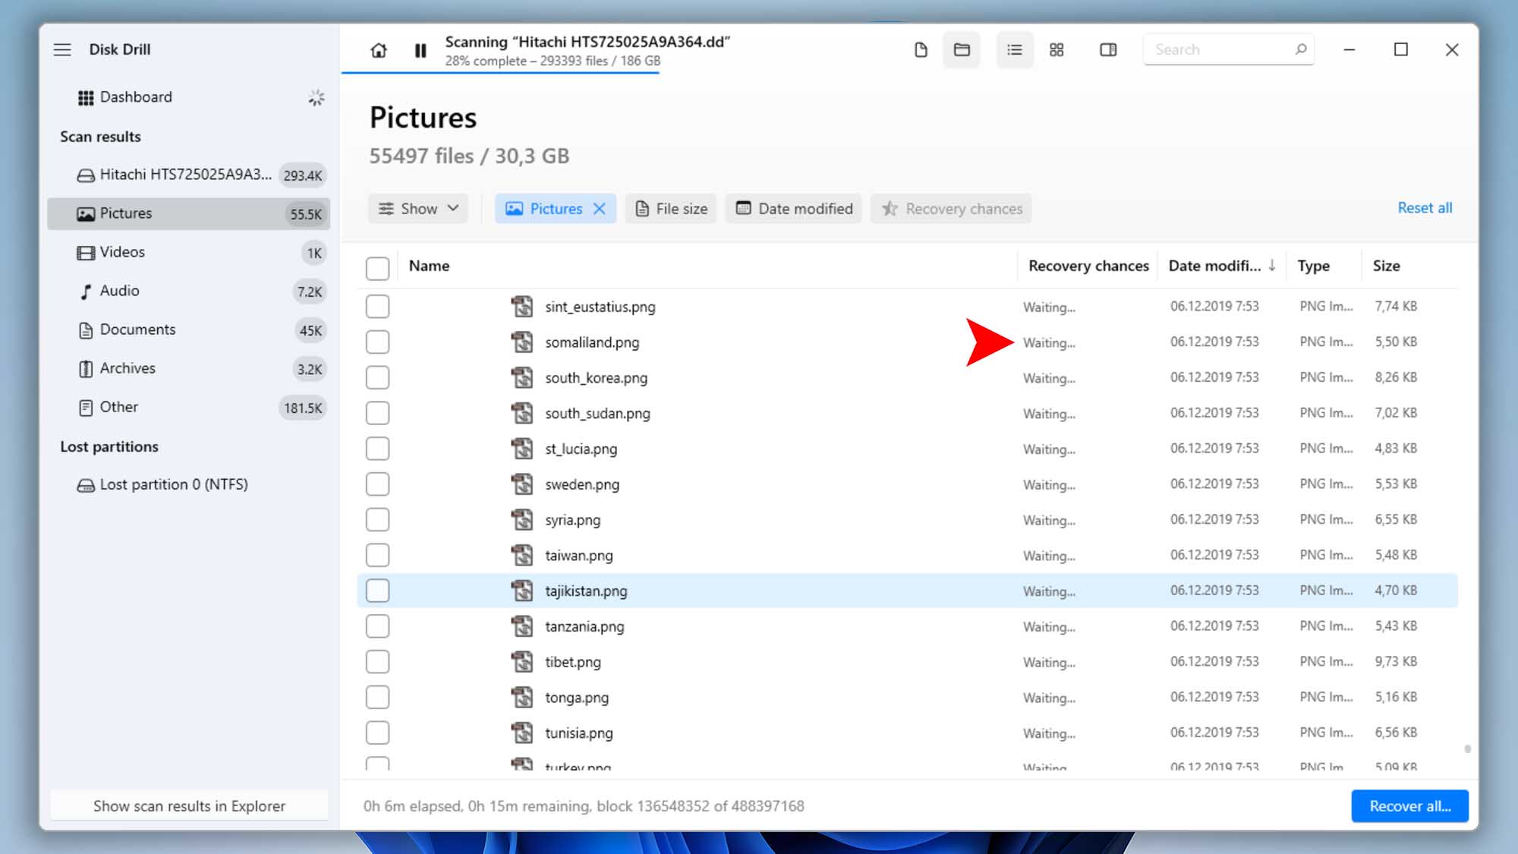Check the sweden.png checkbox

coord(377,484)
